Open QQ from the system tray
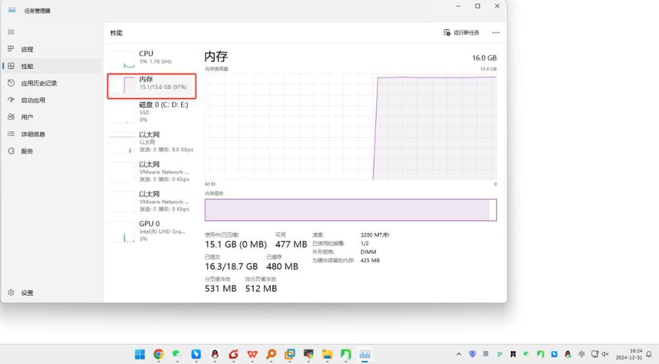The image size is (659, 364). pyautogui.click(x=568, y=354)
